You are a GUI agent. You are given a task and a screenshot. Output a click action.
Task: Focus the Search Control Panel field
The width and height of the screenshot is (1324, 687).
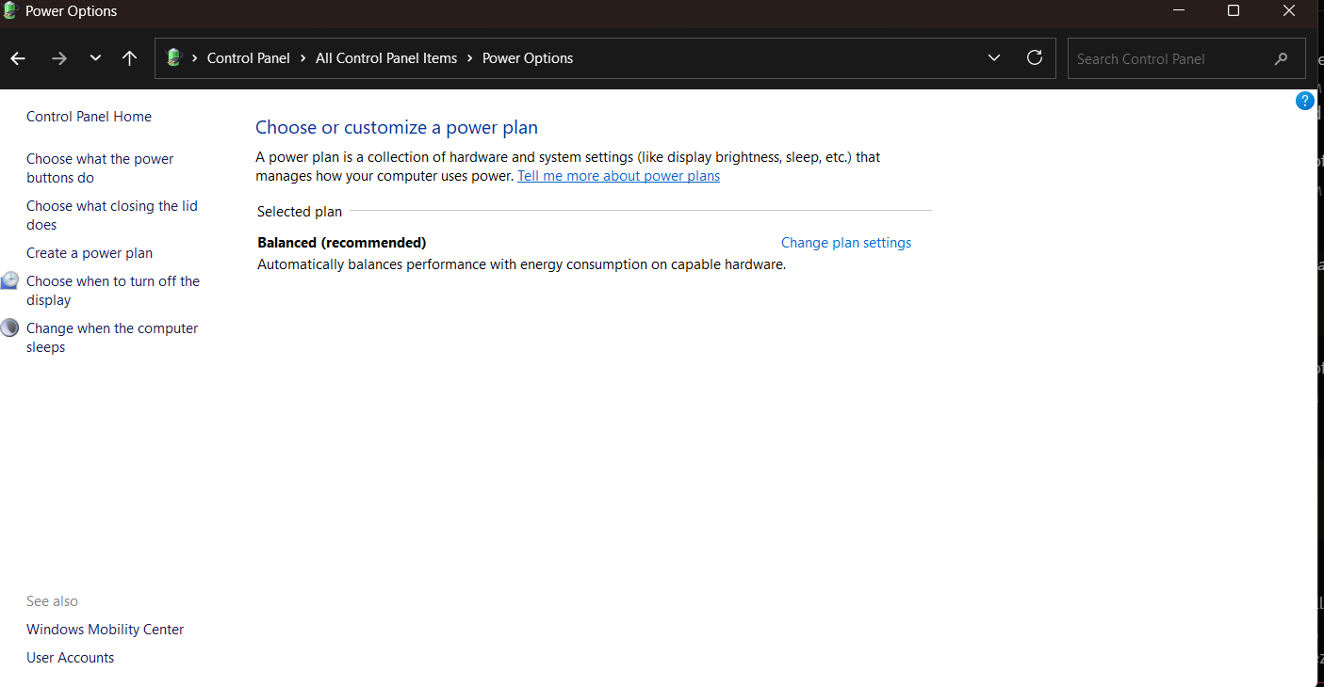1186,58
